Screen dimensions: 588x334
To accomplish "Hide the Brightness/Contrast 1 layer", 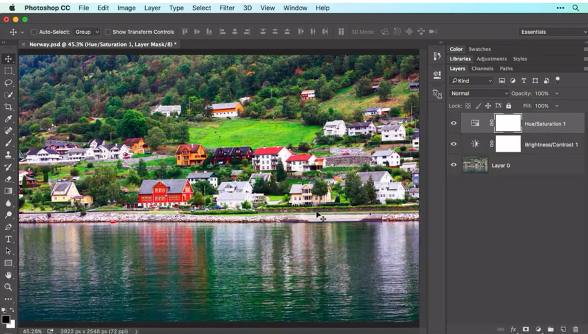I will tap(453, 144).
